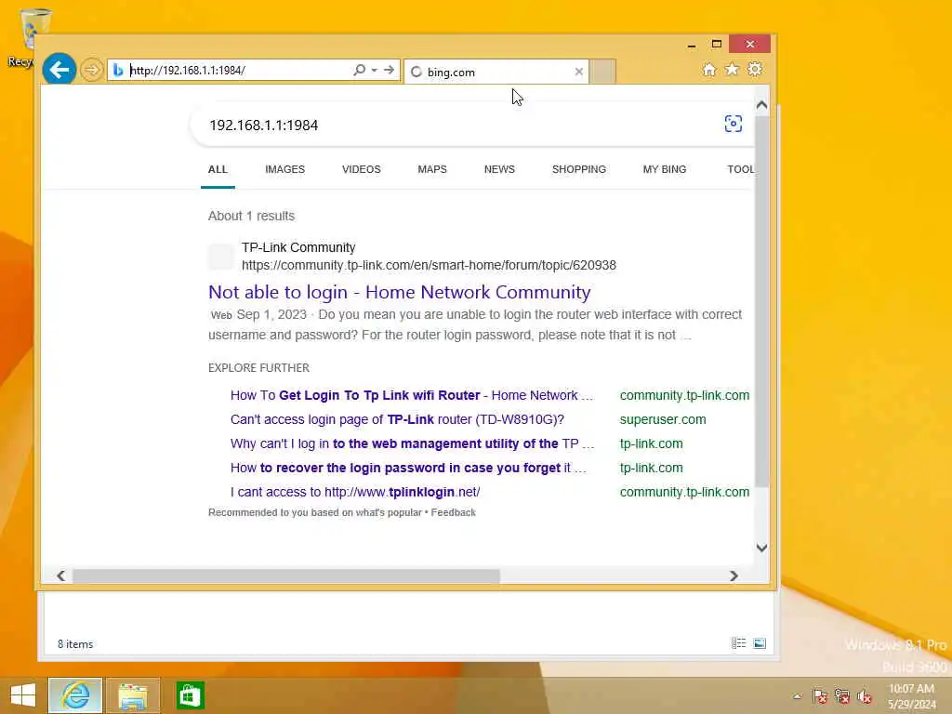Click the Go arrow in address bar

click(390, 70)
